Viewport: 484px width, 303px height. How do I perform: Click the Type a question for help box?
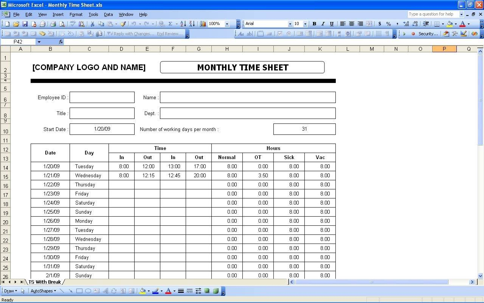coord(434,14)
